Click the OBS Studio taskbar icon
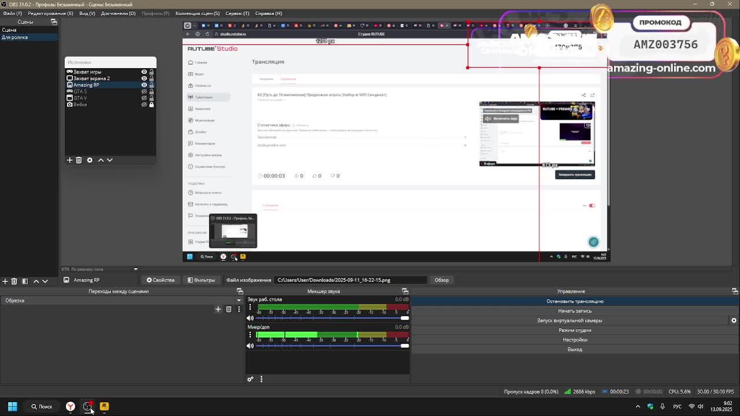The width and height of the screenshot is (740, 416). (87, 407)
